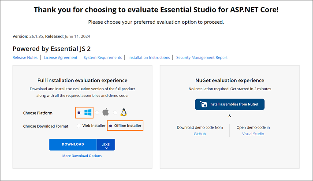Click the Windows logo platform icon
This screenshot has height=181, width=313.
point(88,113)
